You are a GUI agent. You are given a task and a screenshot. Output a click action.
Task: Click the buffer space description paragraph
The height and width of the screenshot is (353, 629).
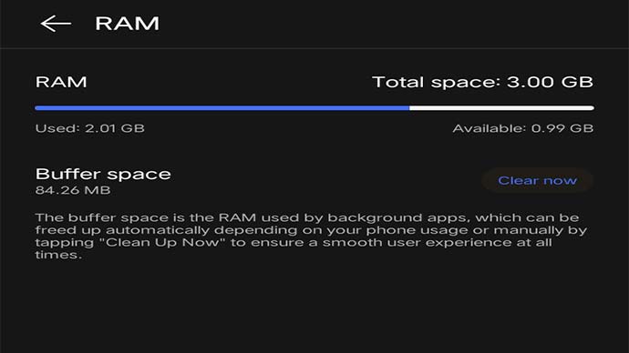click(x=311, y=237)
